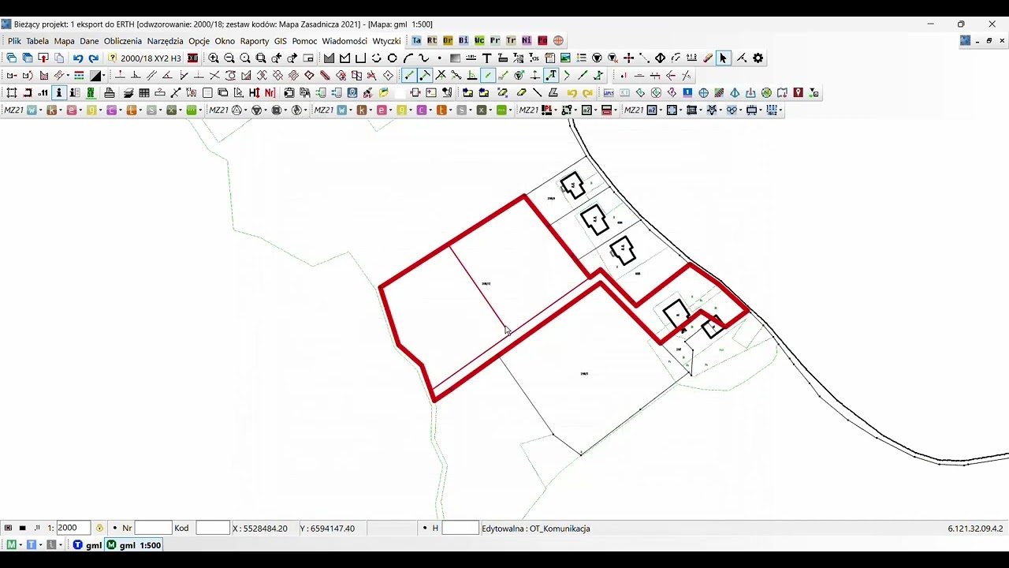Open the Obliczenia menu
This screenshot has width=1009, height=568.
[123, 41]
